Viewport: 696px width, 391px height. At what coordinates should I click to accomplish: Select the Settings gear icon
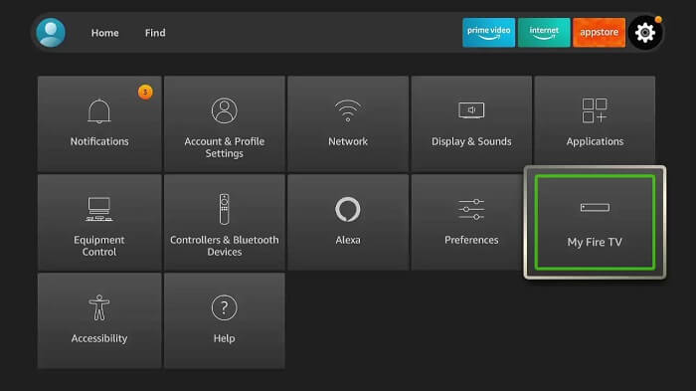coord(645,33)
